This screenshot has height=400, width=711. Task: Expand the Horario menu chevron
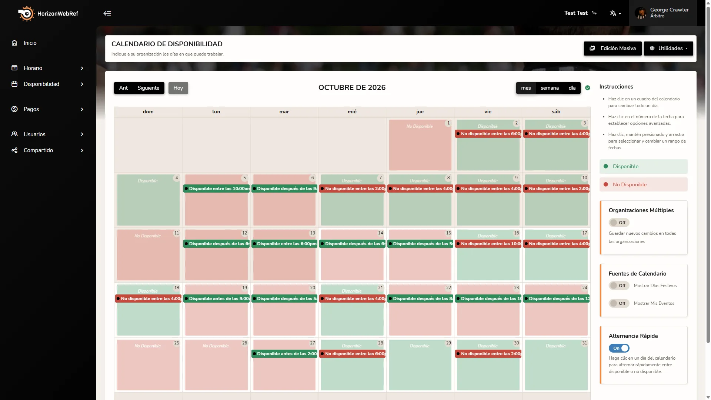click(x=82, y=68)
